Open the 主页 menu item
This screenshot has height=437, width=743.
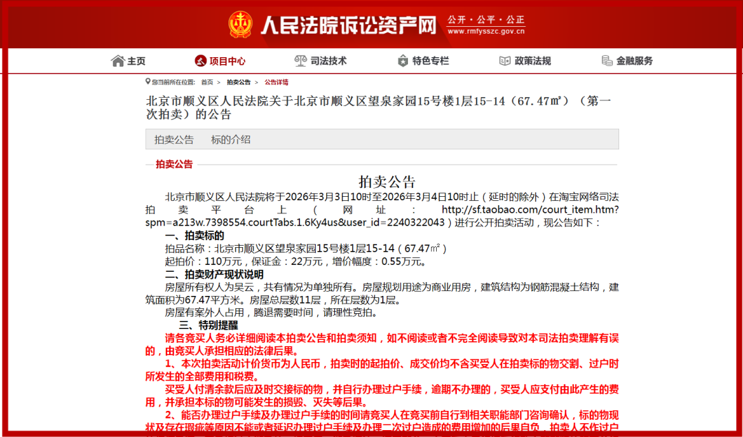coord(135,61)
